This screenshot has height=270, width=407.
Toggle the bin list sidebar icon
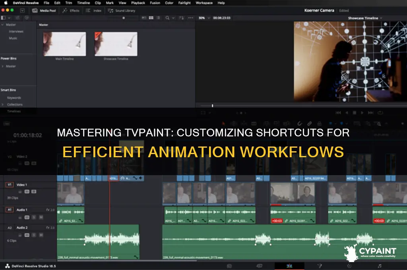[3, 18]
